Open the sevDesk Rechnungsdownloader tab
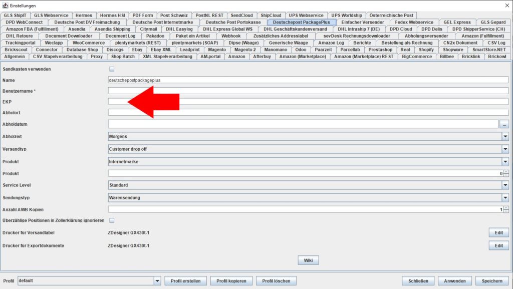Viewport: 513px width, 289px height. [357, 36]
